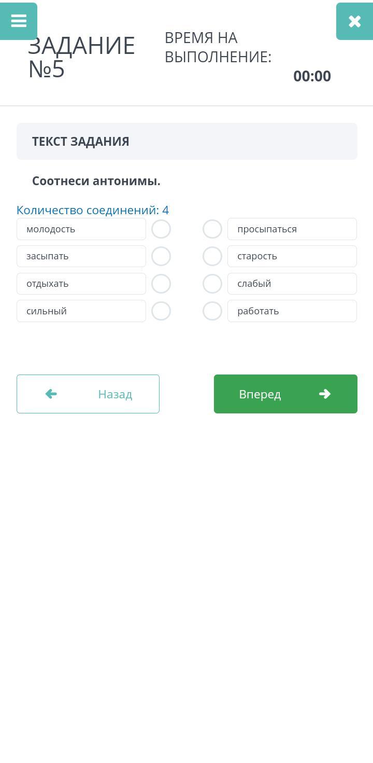This screenshot has width=373, height=763.
Task: Go back with the Назад button
Action: click(88, 394)
